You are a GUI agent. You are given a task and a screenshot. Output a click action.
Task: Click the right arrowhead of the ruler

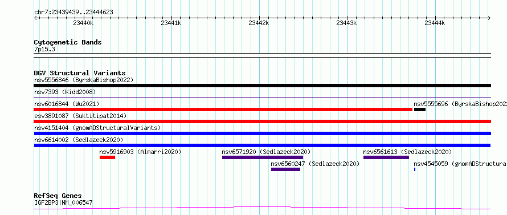(489, 18)
